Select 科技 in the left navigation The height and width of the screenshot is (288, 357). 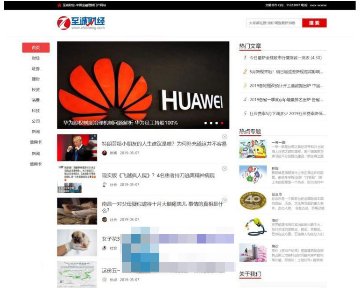(x=36, y=111)
